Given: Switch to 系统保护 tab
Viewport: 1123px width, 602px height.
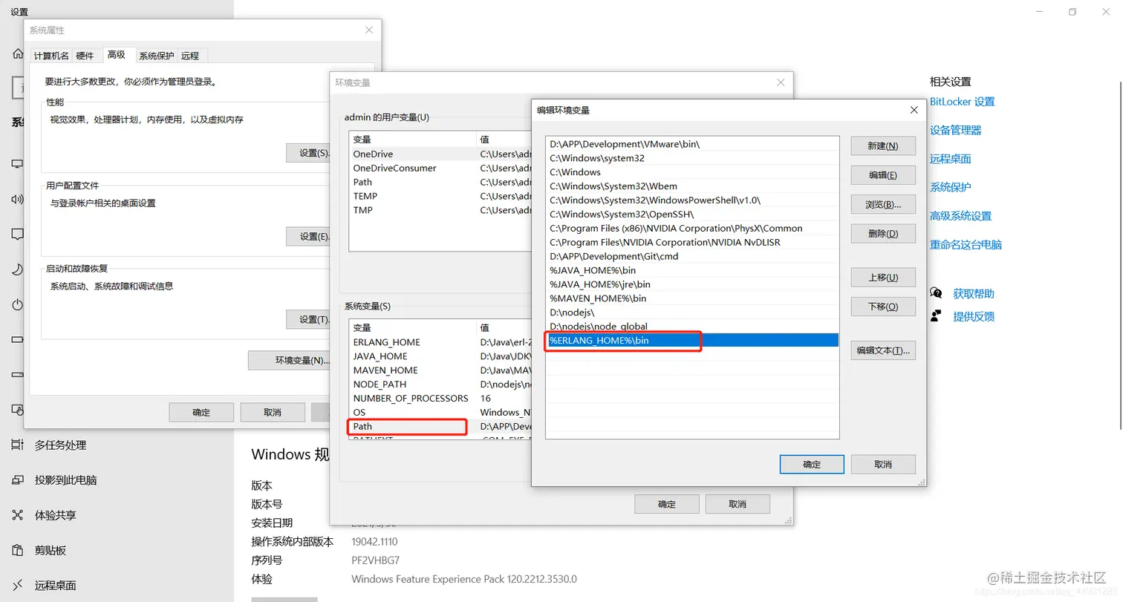Looking at the screenshot, I should pos(157,56).
